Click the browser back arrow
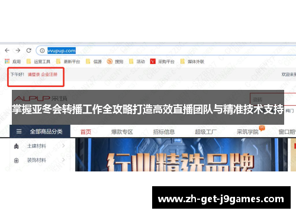The height and width of the screenshot is (214, 296). pyautogui.click(x=7, y=50)
